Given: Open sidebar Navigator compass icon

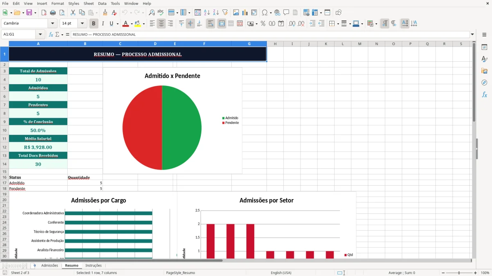Looking at the screenshot, I should (484, 83).
